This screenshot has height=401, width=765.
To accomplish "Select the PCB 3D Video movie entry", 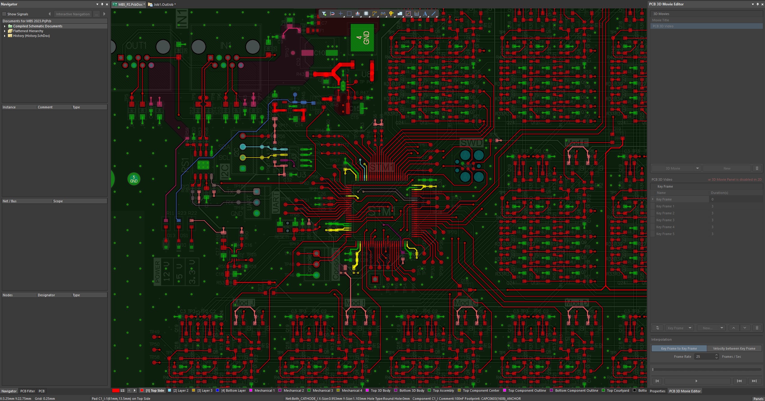I will [x=706, y=26].
